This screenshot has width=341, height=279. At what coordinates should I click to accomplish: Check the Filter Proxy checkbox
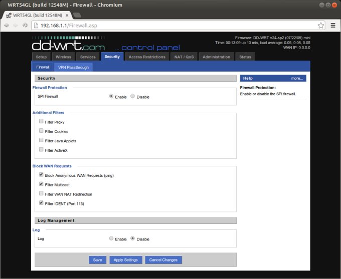click(x=41, y=121)
